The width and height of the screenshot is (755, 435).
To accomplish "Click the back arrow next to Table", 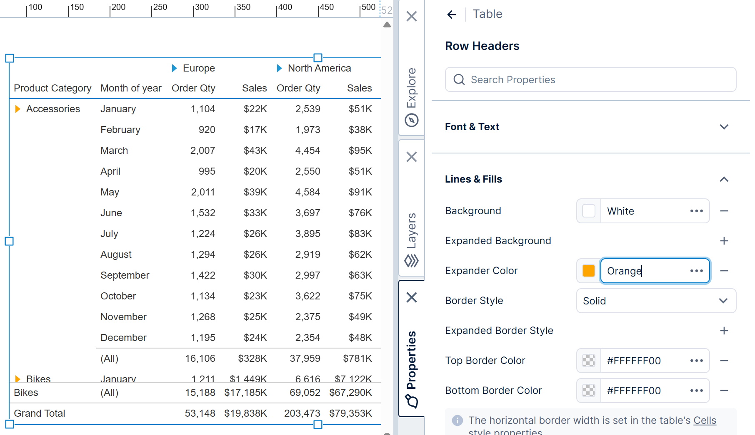I will coord(452,15).
